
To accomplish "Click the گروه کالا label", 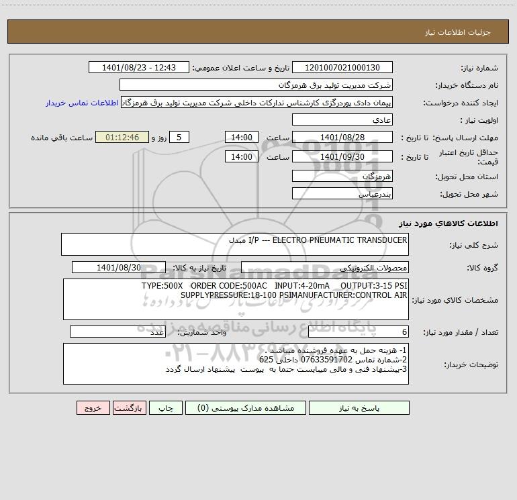I will 482,268.
